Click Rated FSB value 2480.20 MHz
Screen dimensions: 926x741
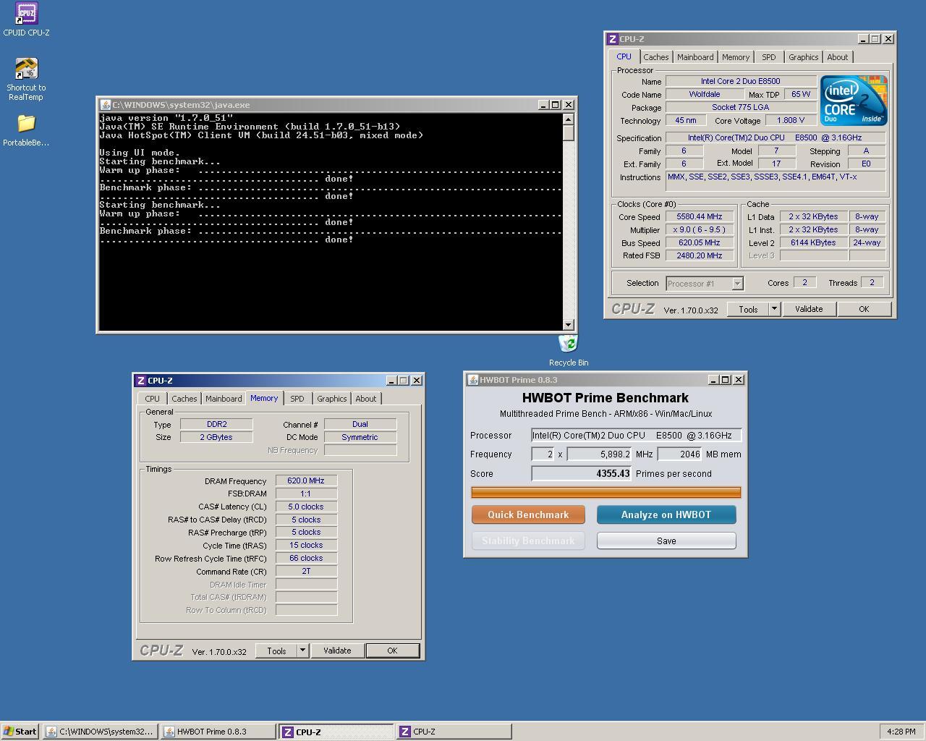[699, 255]
